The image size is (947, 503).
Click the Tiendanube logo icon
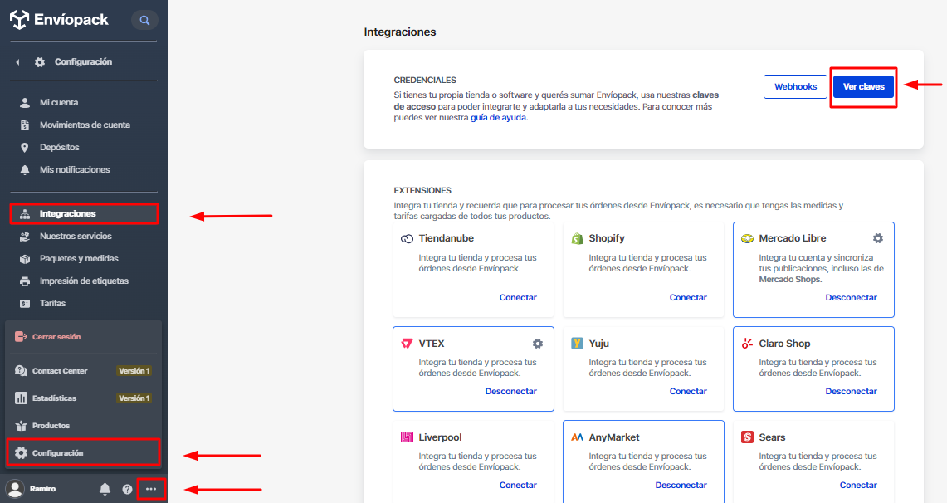point(407,238)
